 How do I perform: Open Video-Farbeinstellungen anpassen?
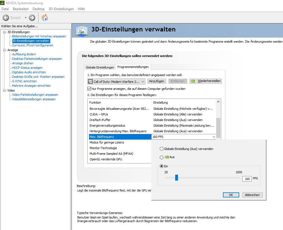click(35, 95)
